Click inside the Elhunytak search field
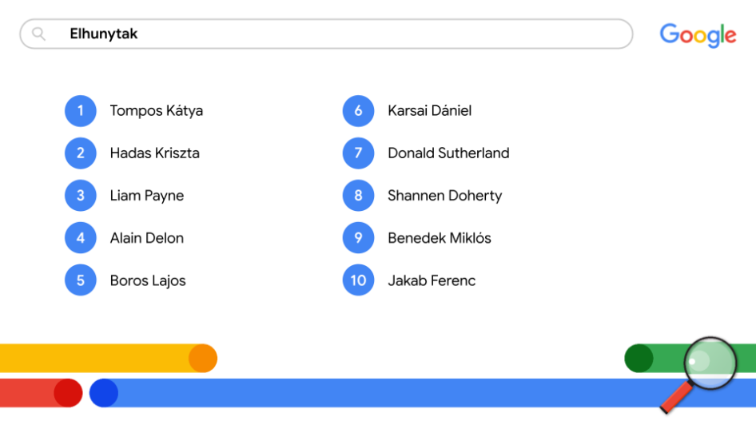Viewport: 756px width, 425px height. (x=326, y=34)
